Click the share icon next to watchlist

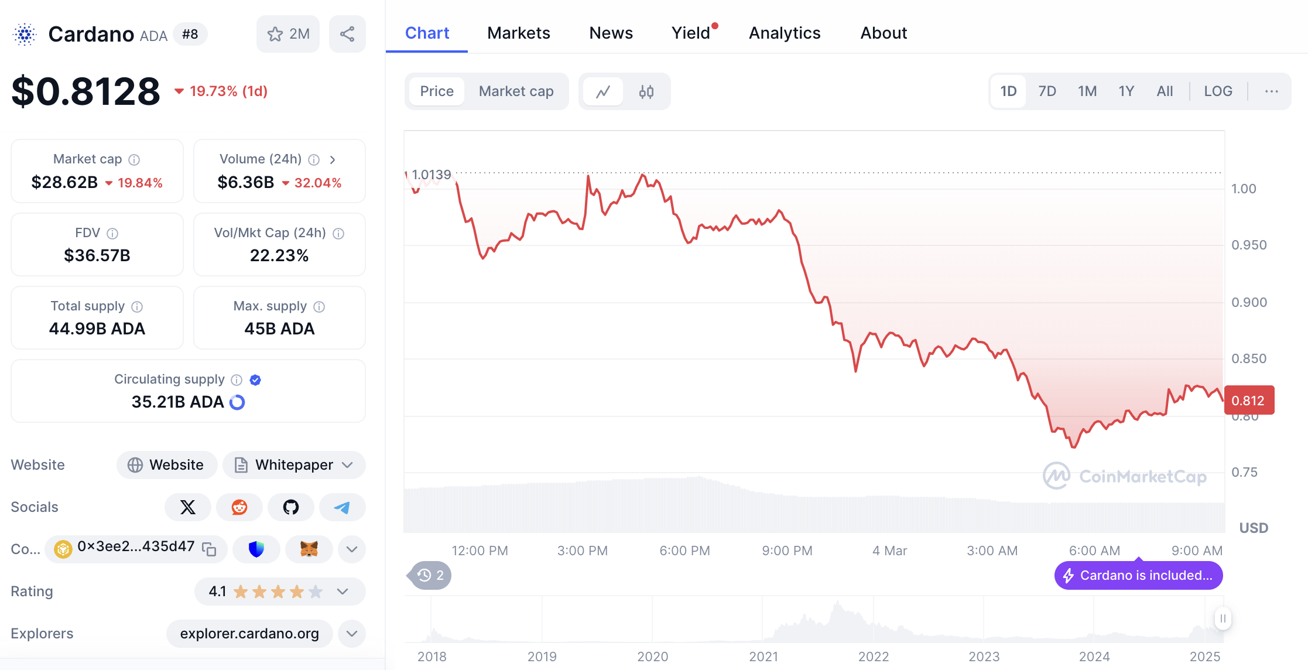point(347,34)
